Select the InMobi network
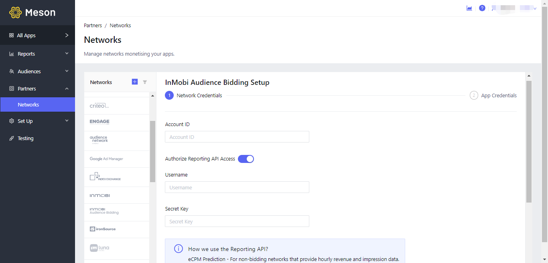Viewport: 548px width, 263px height. (117, 195)
